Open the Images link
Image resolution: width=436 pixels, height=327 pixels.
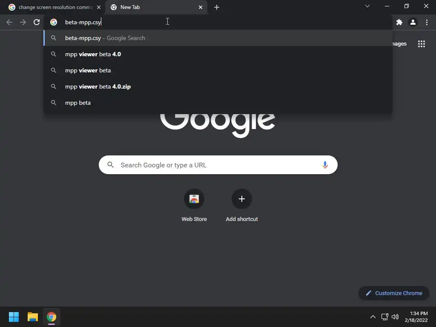[399, 44]
